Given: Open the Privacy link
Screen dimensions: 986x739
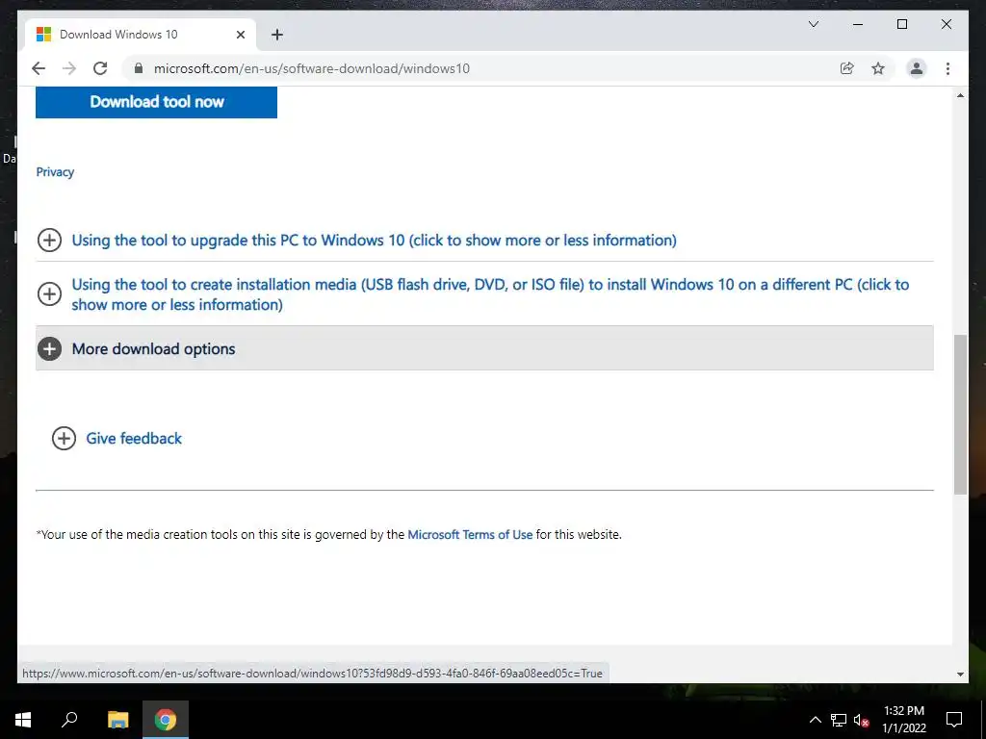Looking at the screenshot, I should tap(55, 172).
